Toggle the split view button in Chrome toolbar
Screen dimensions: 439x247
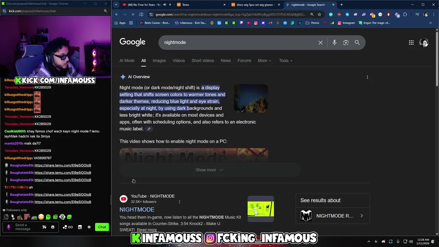(x=142, y=14)
